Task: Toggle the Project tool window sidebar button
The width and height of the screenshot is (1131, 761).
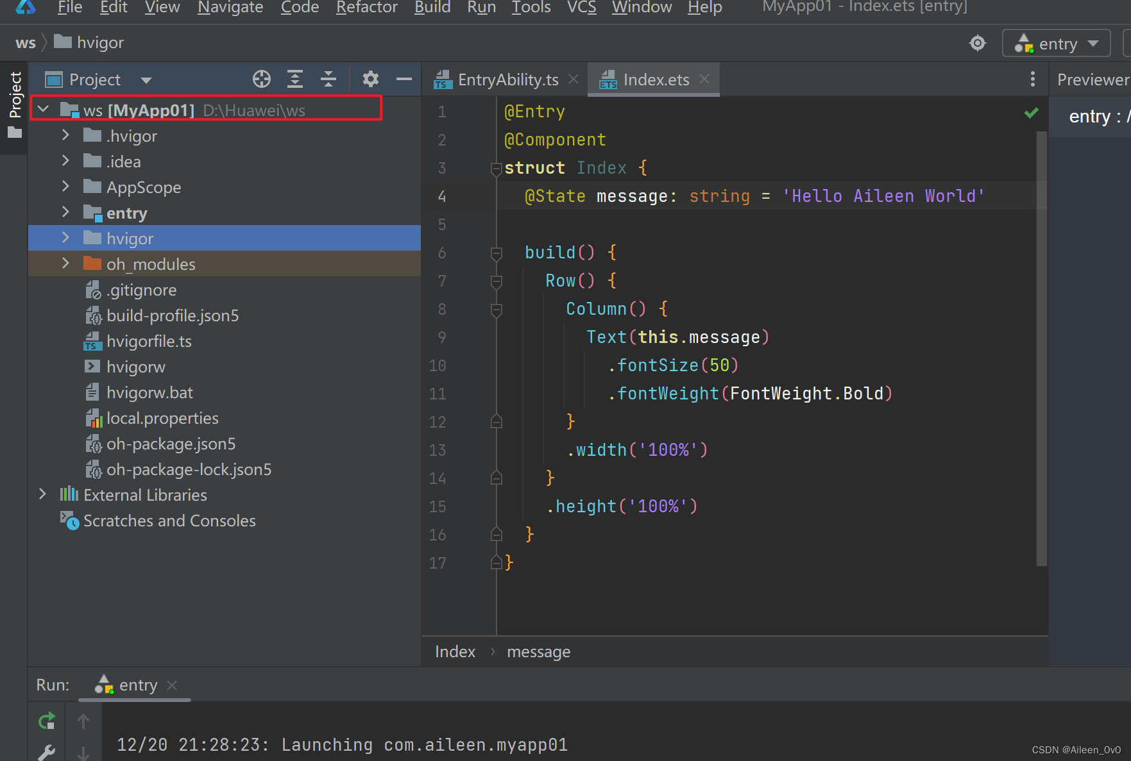Action: [x=14, y=103]
